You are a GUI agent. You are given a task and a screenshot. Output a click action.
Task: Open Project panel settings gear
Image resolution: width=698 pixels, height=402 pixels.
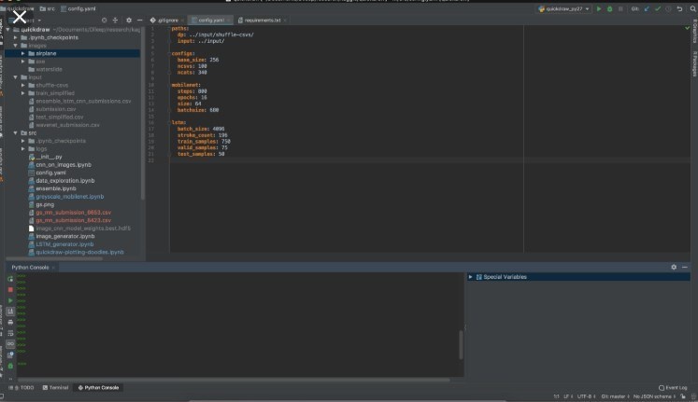click(129, 20)
